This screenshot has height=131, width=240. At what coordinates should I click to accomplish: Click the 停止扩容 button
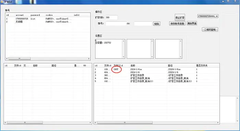(180, 17)
